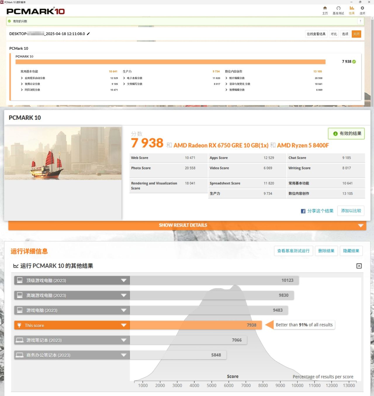The width and height of the screenshot is (374, 396).
Task: Click the 对比 compare button
Action: [334, 34]
